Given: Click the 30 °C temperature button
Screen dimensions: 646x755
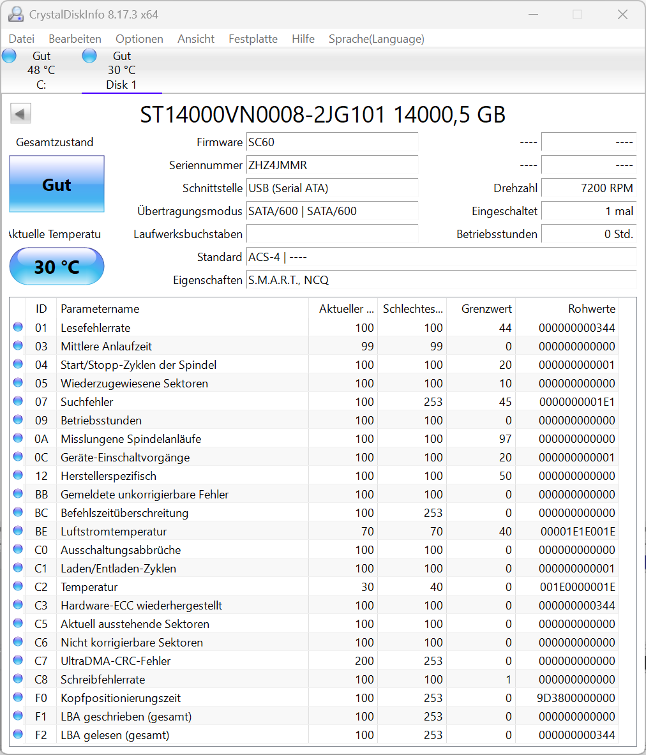Looking at the screenshot, I should point(57,266).
